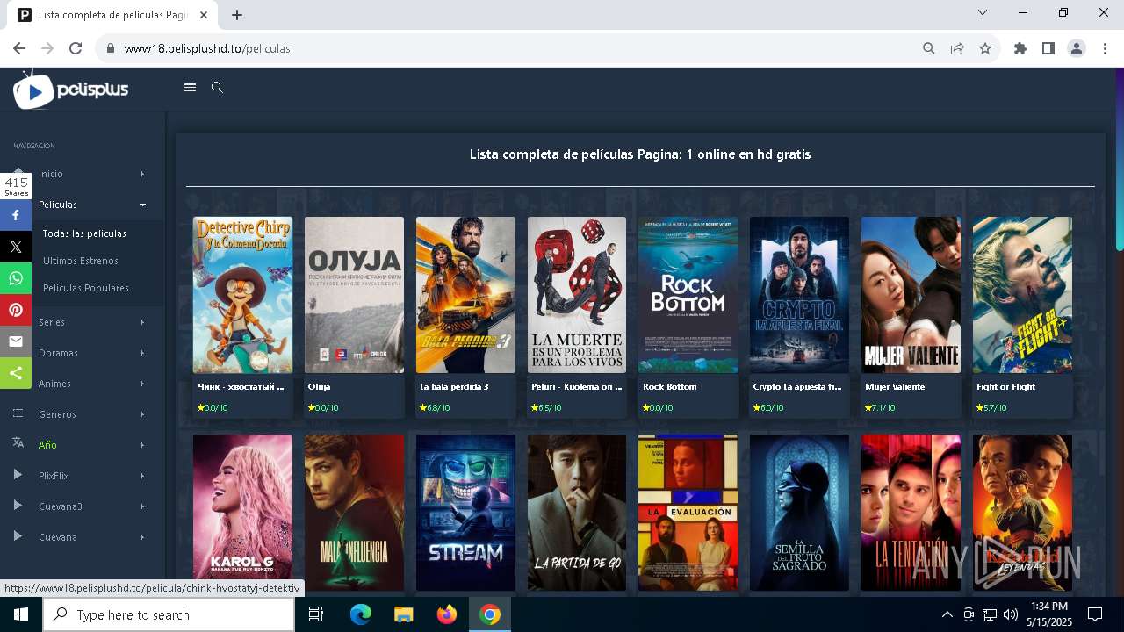The width and height of the screenshot is (1124, 632).
Task: Collapse the Peliculas menu
Action: pyautogui.click(x=83, y=205)
